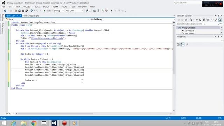Open the Toolbox side tab

click(2, 17)
